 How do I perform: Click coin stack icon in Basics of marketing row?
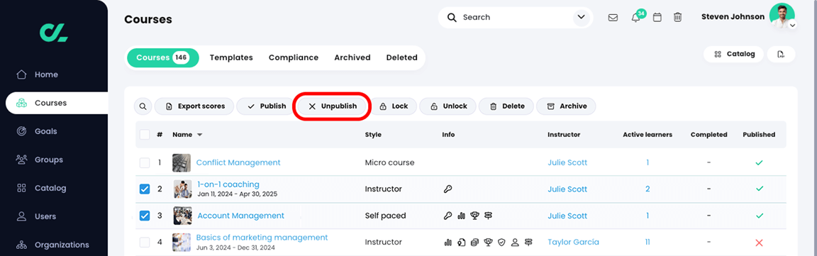click(474, 243)
